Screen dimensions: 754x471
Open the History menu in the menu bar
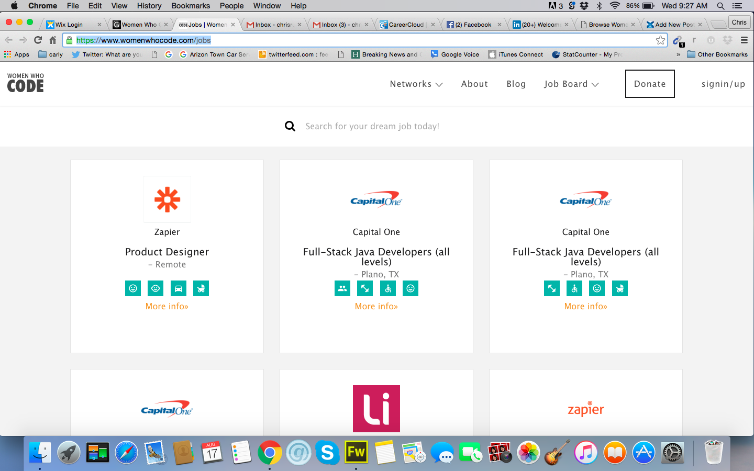click(x=149, y=6)
